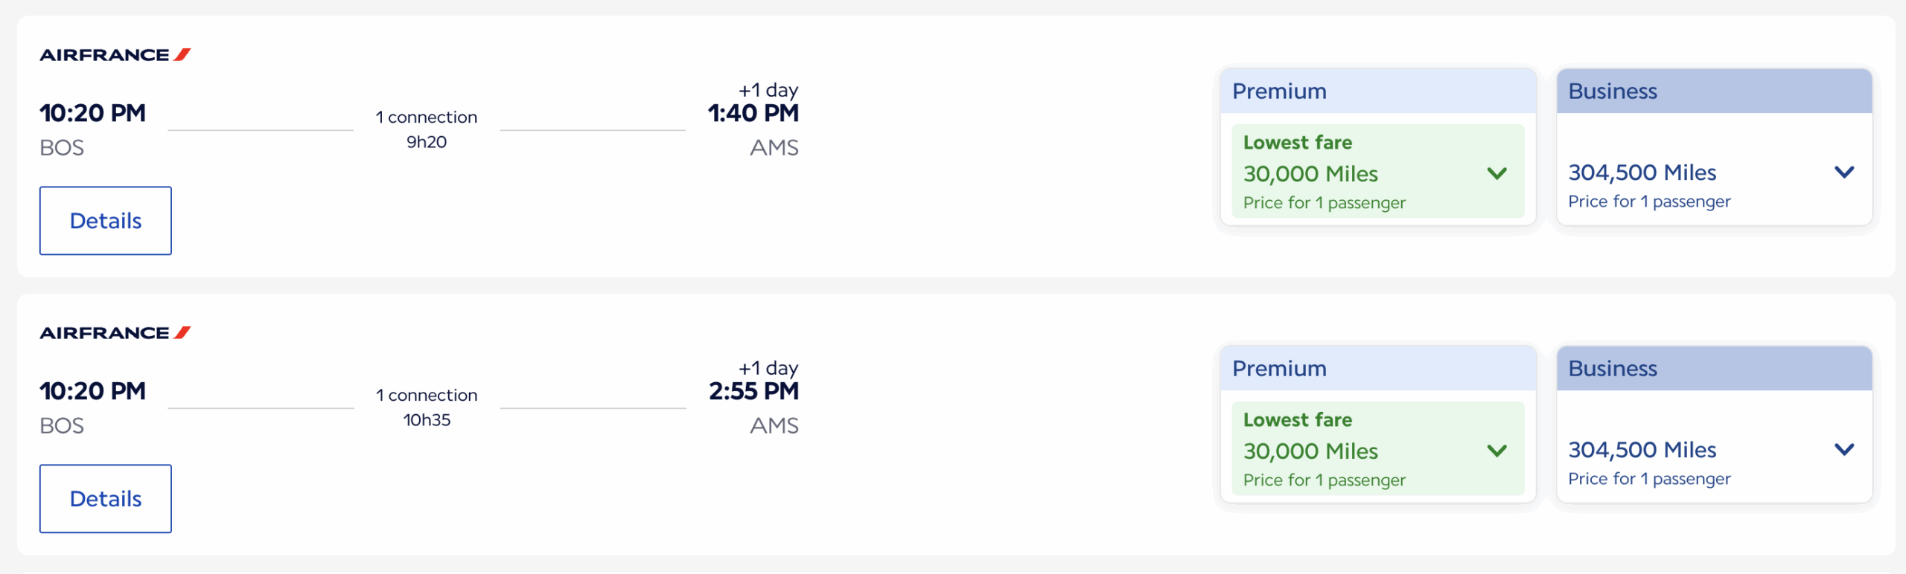The width and height of the screenshot is (1906, 574).
Task: Choose 304,500 Miles Business fare, 9h20 flight
Action: (x=1642, y=172)
